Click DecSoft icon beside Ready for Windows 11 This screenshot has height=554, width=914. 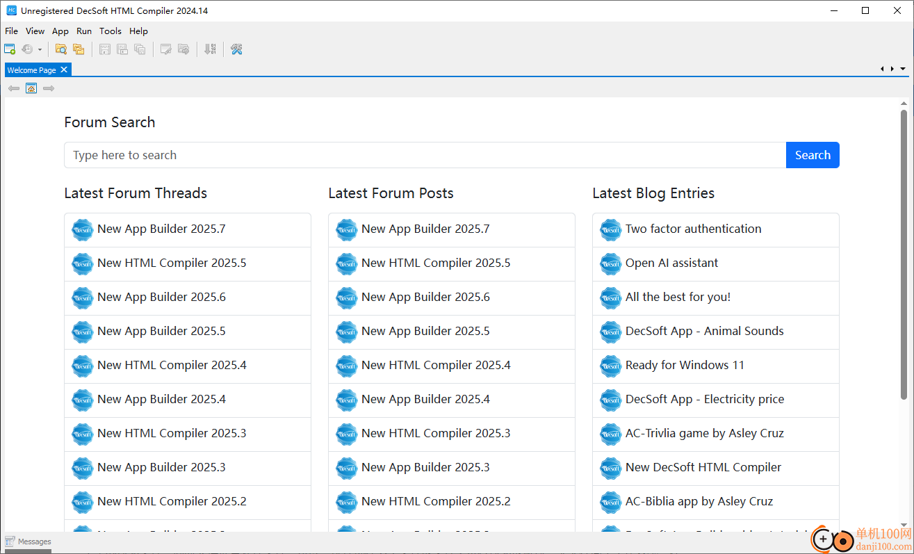coord(610,366)
